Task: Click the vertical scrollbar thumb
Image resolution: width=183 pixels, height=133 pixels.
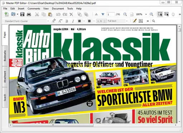Action: [x=179, y=30]
